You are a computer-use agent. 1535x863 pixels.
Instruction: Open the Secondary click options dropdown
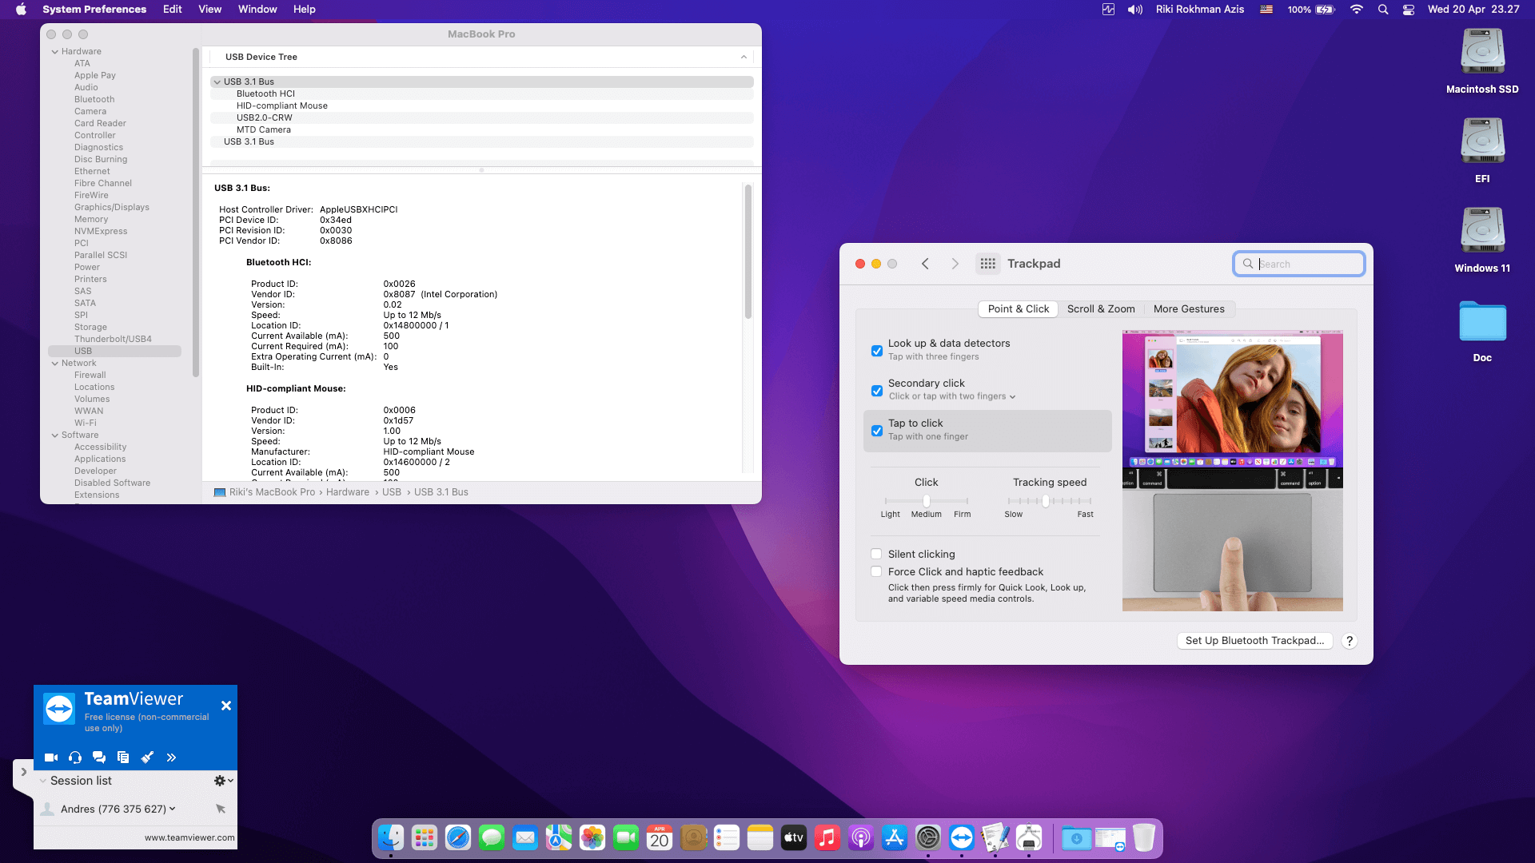952,396
